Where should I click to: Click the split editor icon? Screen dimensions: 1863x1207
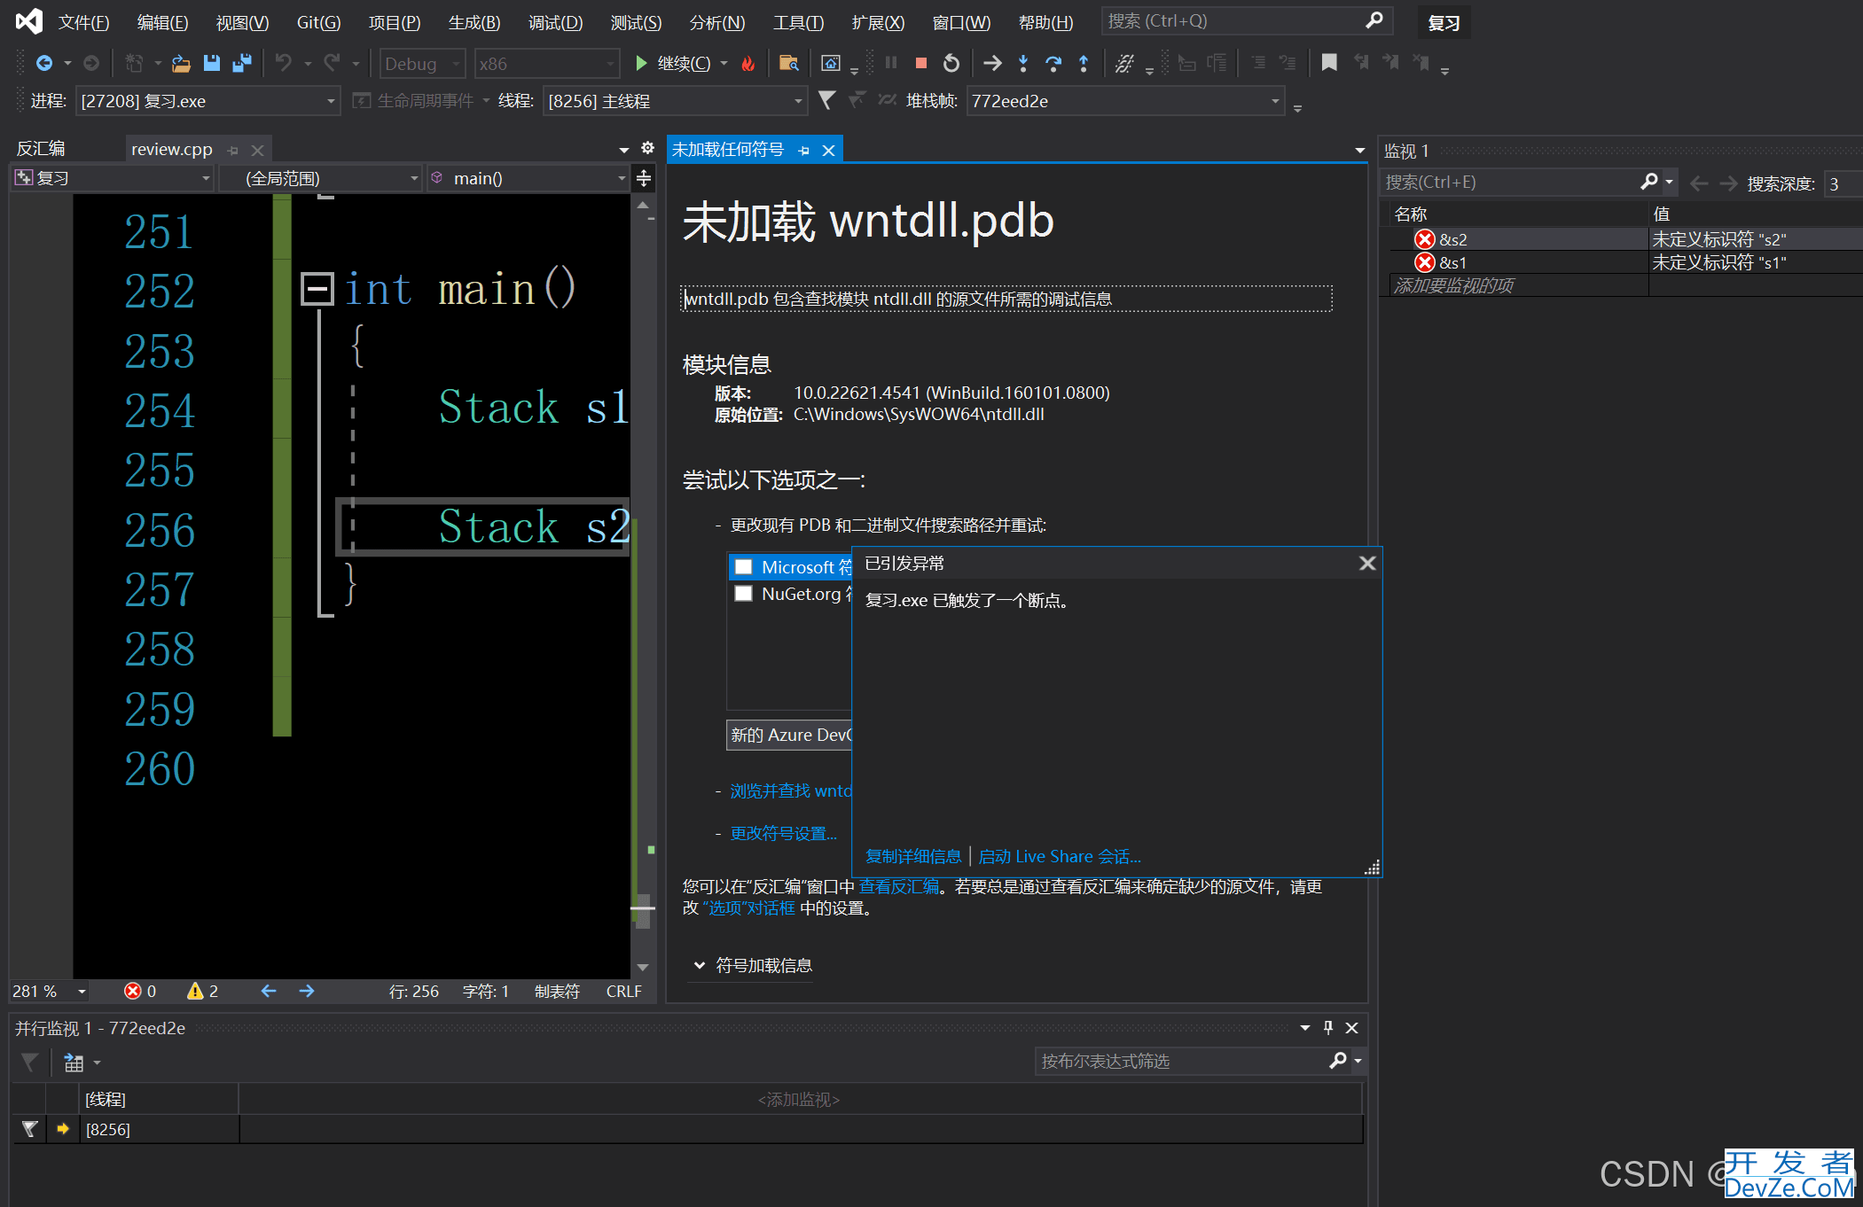pos(644,178)
